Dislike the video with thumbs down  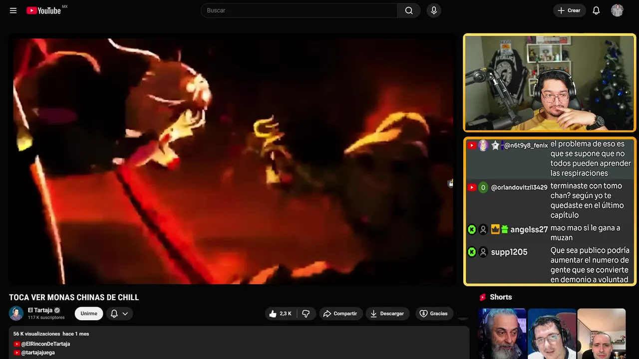click(306, 314)
